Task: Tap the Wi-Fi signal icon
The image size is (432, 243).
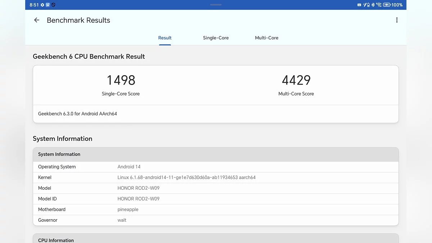Action: click(x=379, y=5)
